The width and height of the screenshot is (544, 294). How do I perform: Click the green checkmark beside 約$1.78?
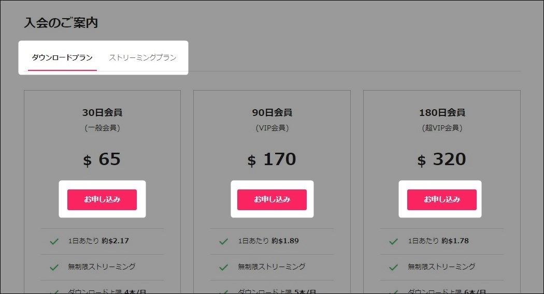(x=393, y=241)
